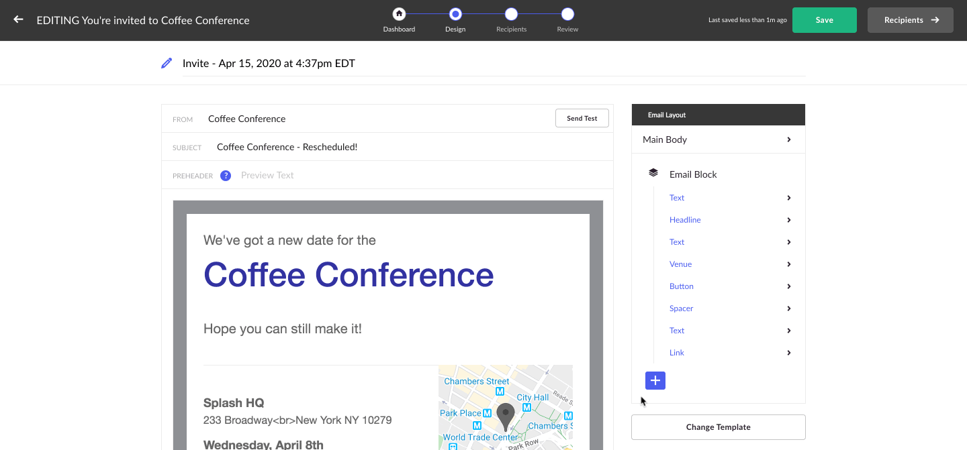Click the Splash HQ venue name
This screenshot has height=450, width=967.
pos(234,403)
